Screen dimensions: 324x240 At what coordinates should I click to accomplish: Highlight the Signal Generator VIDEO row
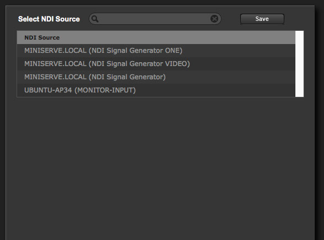click(156, 64)
